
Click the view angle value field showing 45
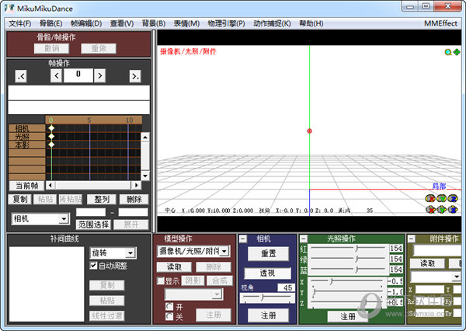tap(286, 287)
